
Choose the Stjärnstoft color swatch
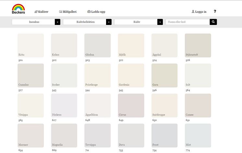(198, 45)
